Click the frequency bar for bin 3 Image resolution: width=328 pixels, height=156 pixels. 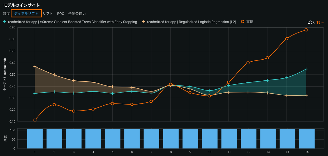[x=74, y=139]
